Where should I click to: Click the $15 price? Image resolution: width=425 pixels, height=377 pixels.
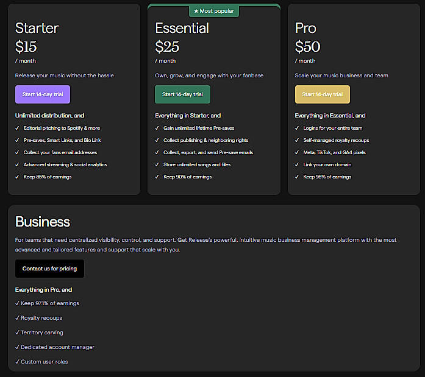(26, 46)
